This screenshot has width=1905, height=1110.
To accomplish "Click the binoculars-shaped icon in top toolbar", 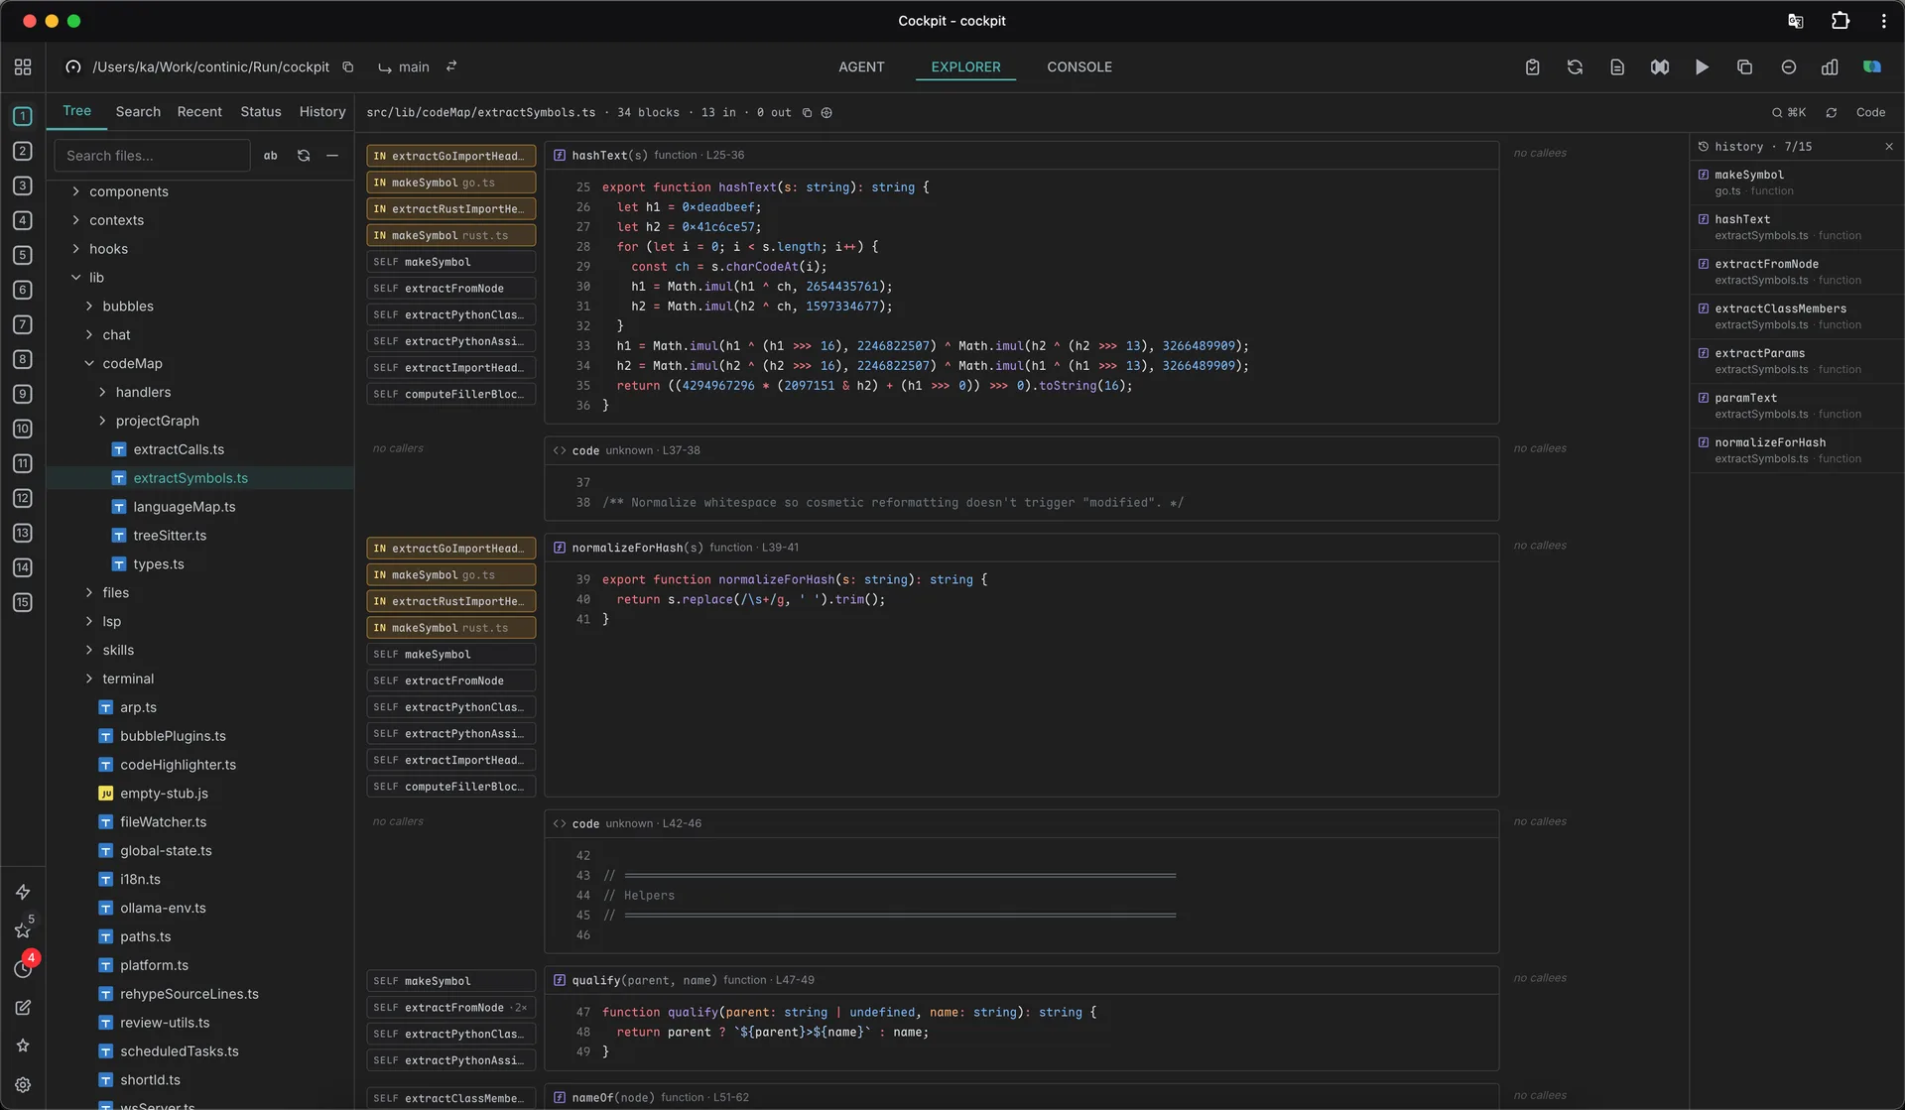I will (x=1660, y=66).
